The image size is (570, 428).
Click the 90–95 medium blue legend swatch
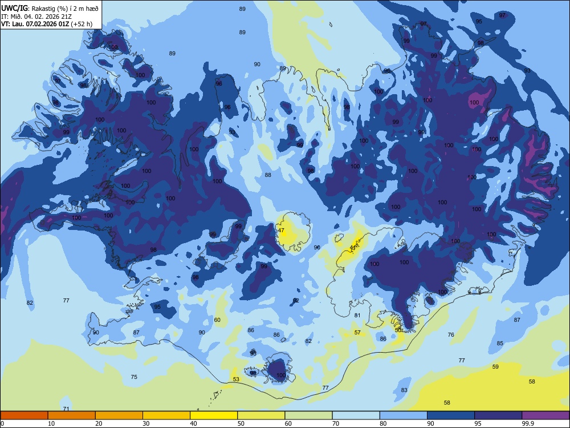click(451, 415)
